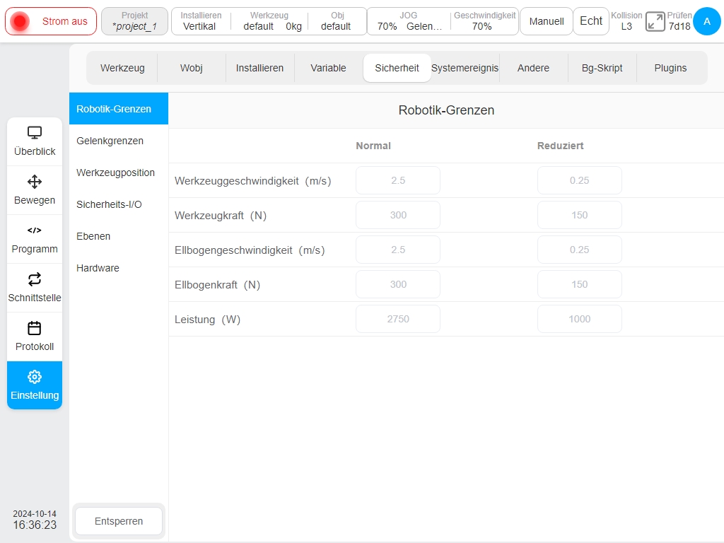724x543 pixels.
Task: Click the Normal column header
Action: pyautogui.click(x=373, y=146)
